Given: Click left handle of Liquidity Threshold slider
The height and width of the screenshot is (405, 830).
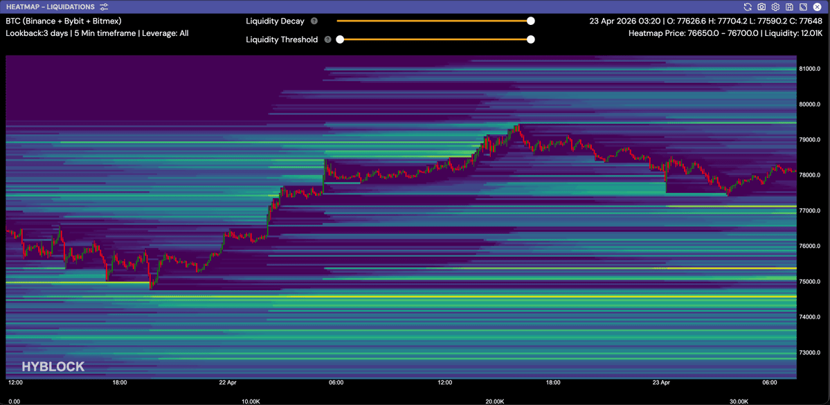Looking at the screenshot, I should coord(340,39).
